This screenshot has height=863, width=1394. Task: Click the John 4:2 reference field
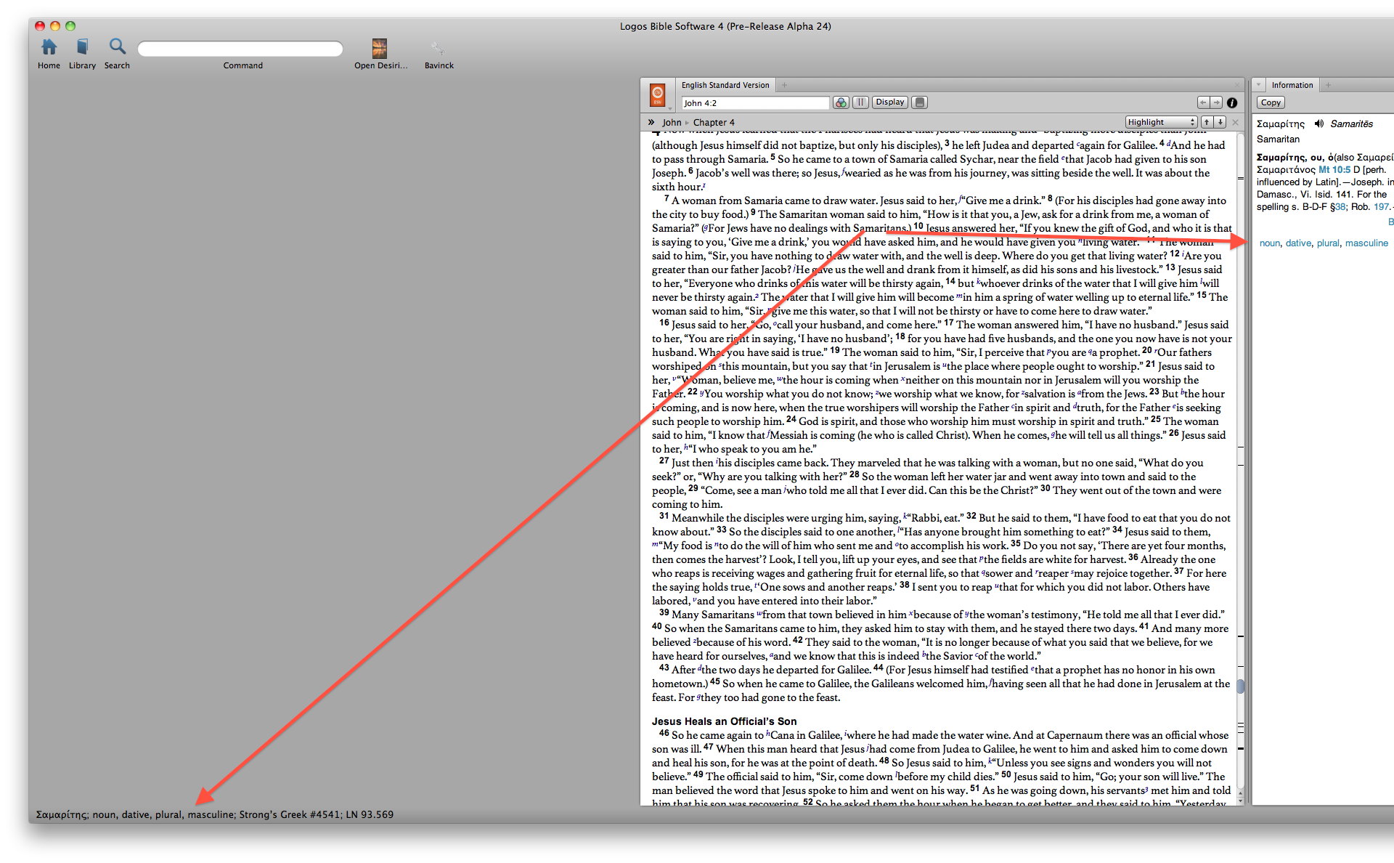click(754, 103)
